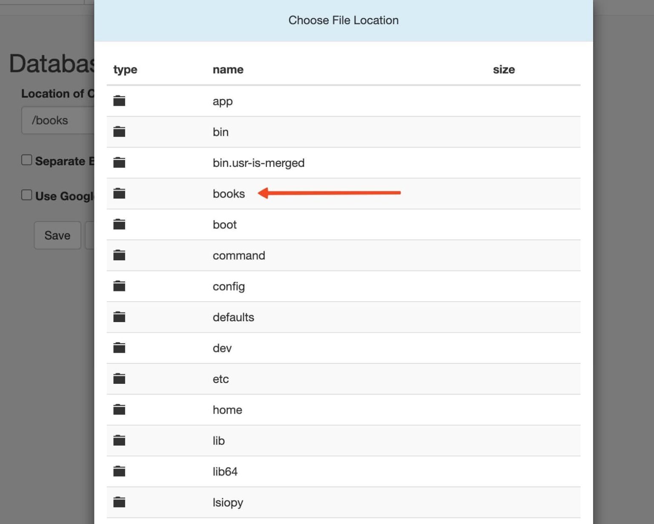The height and width of the screenshot is (524, 654).
Task: Click the folder icon beside lib64
Action: pos(119,471)
